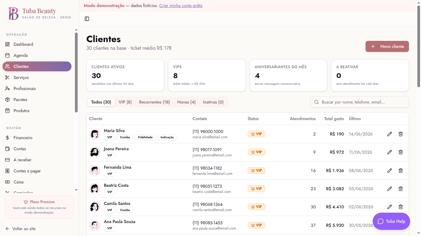The height and width of the screenshot is (236, 421).
Task: Open the Agenda calendar icon in the sidebar
Action: coord(7,55)
